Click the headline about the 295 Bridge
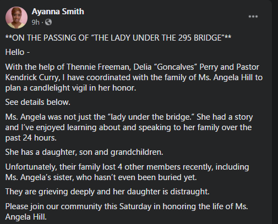Viewport: 278px width, 224px height. (118, 38)
